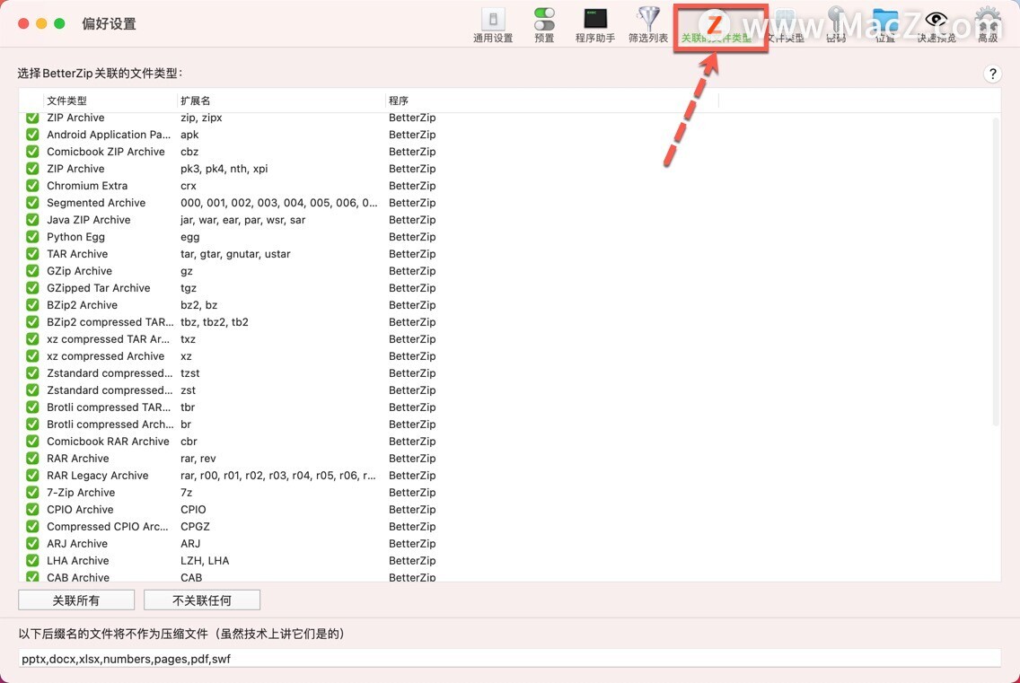Open BetterZip program cell for TAR Archive
The width and height of the screenshot is (1020, 683).
[412, 254]
